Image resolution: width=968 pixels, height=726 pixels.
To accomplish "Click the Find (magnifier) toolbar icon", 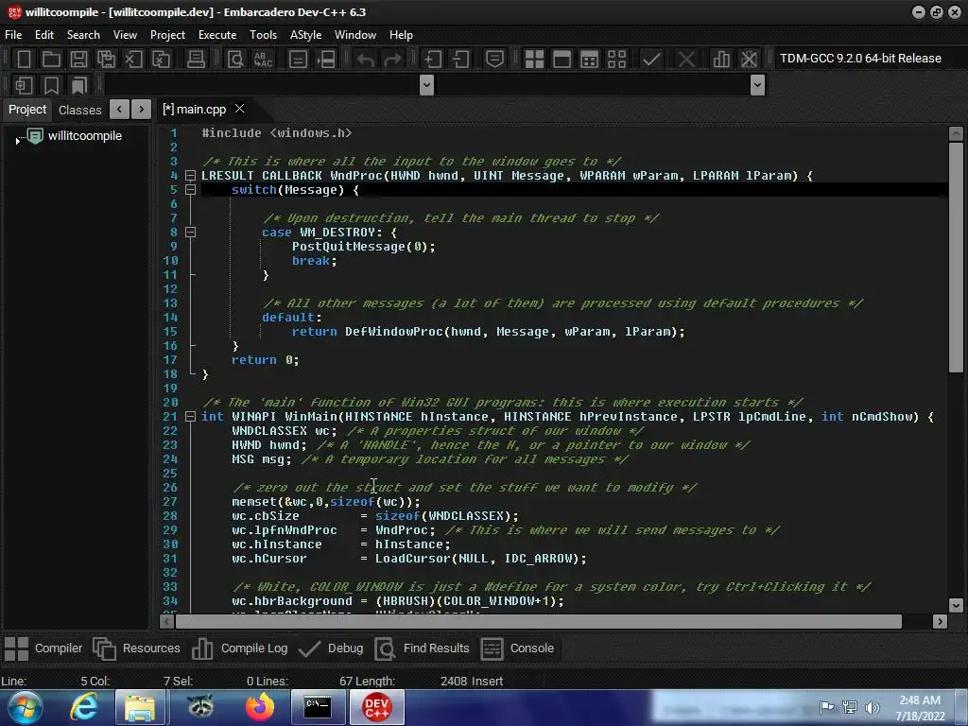I will (x=235, y=59).
